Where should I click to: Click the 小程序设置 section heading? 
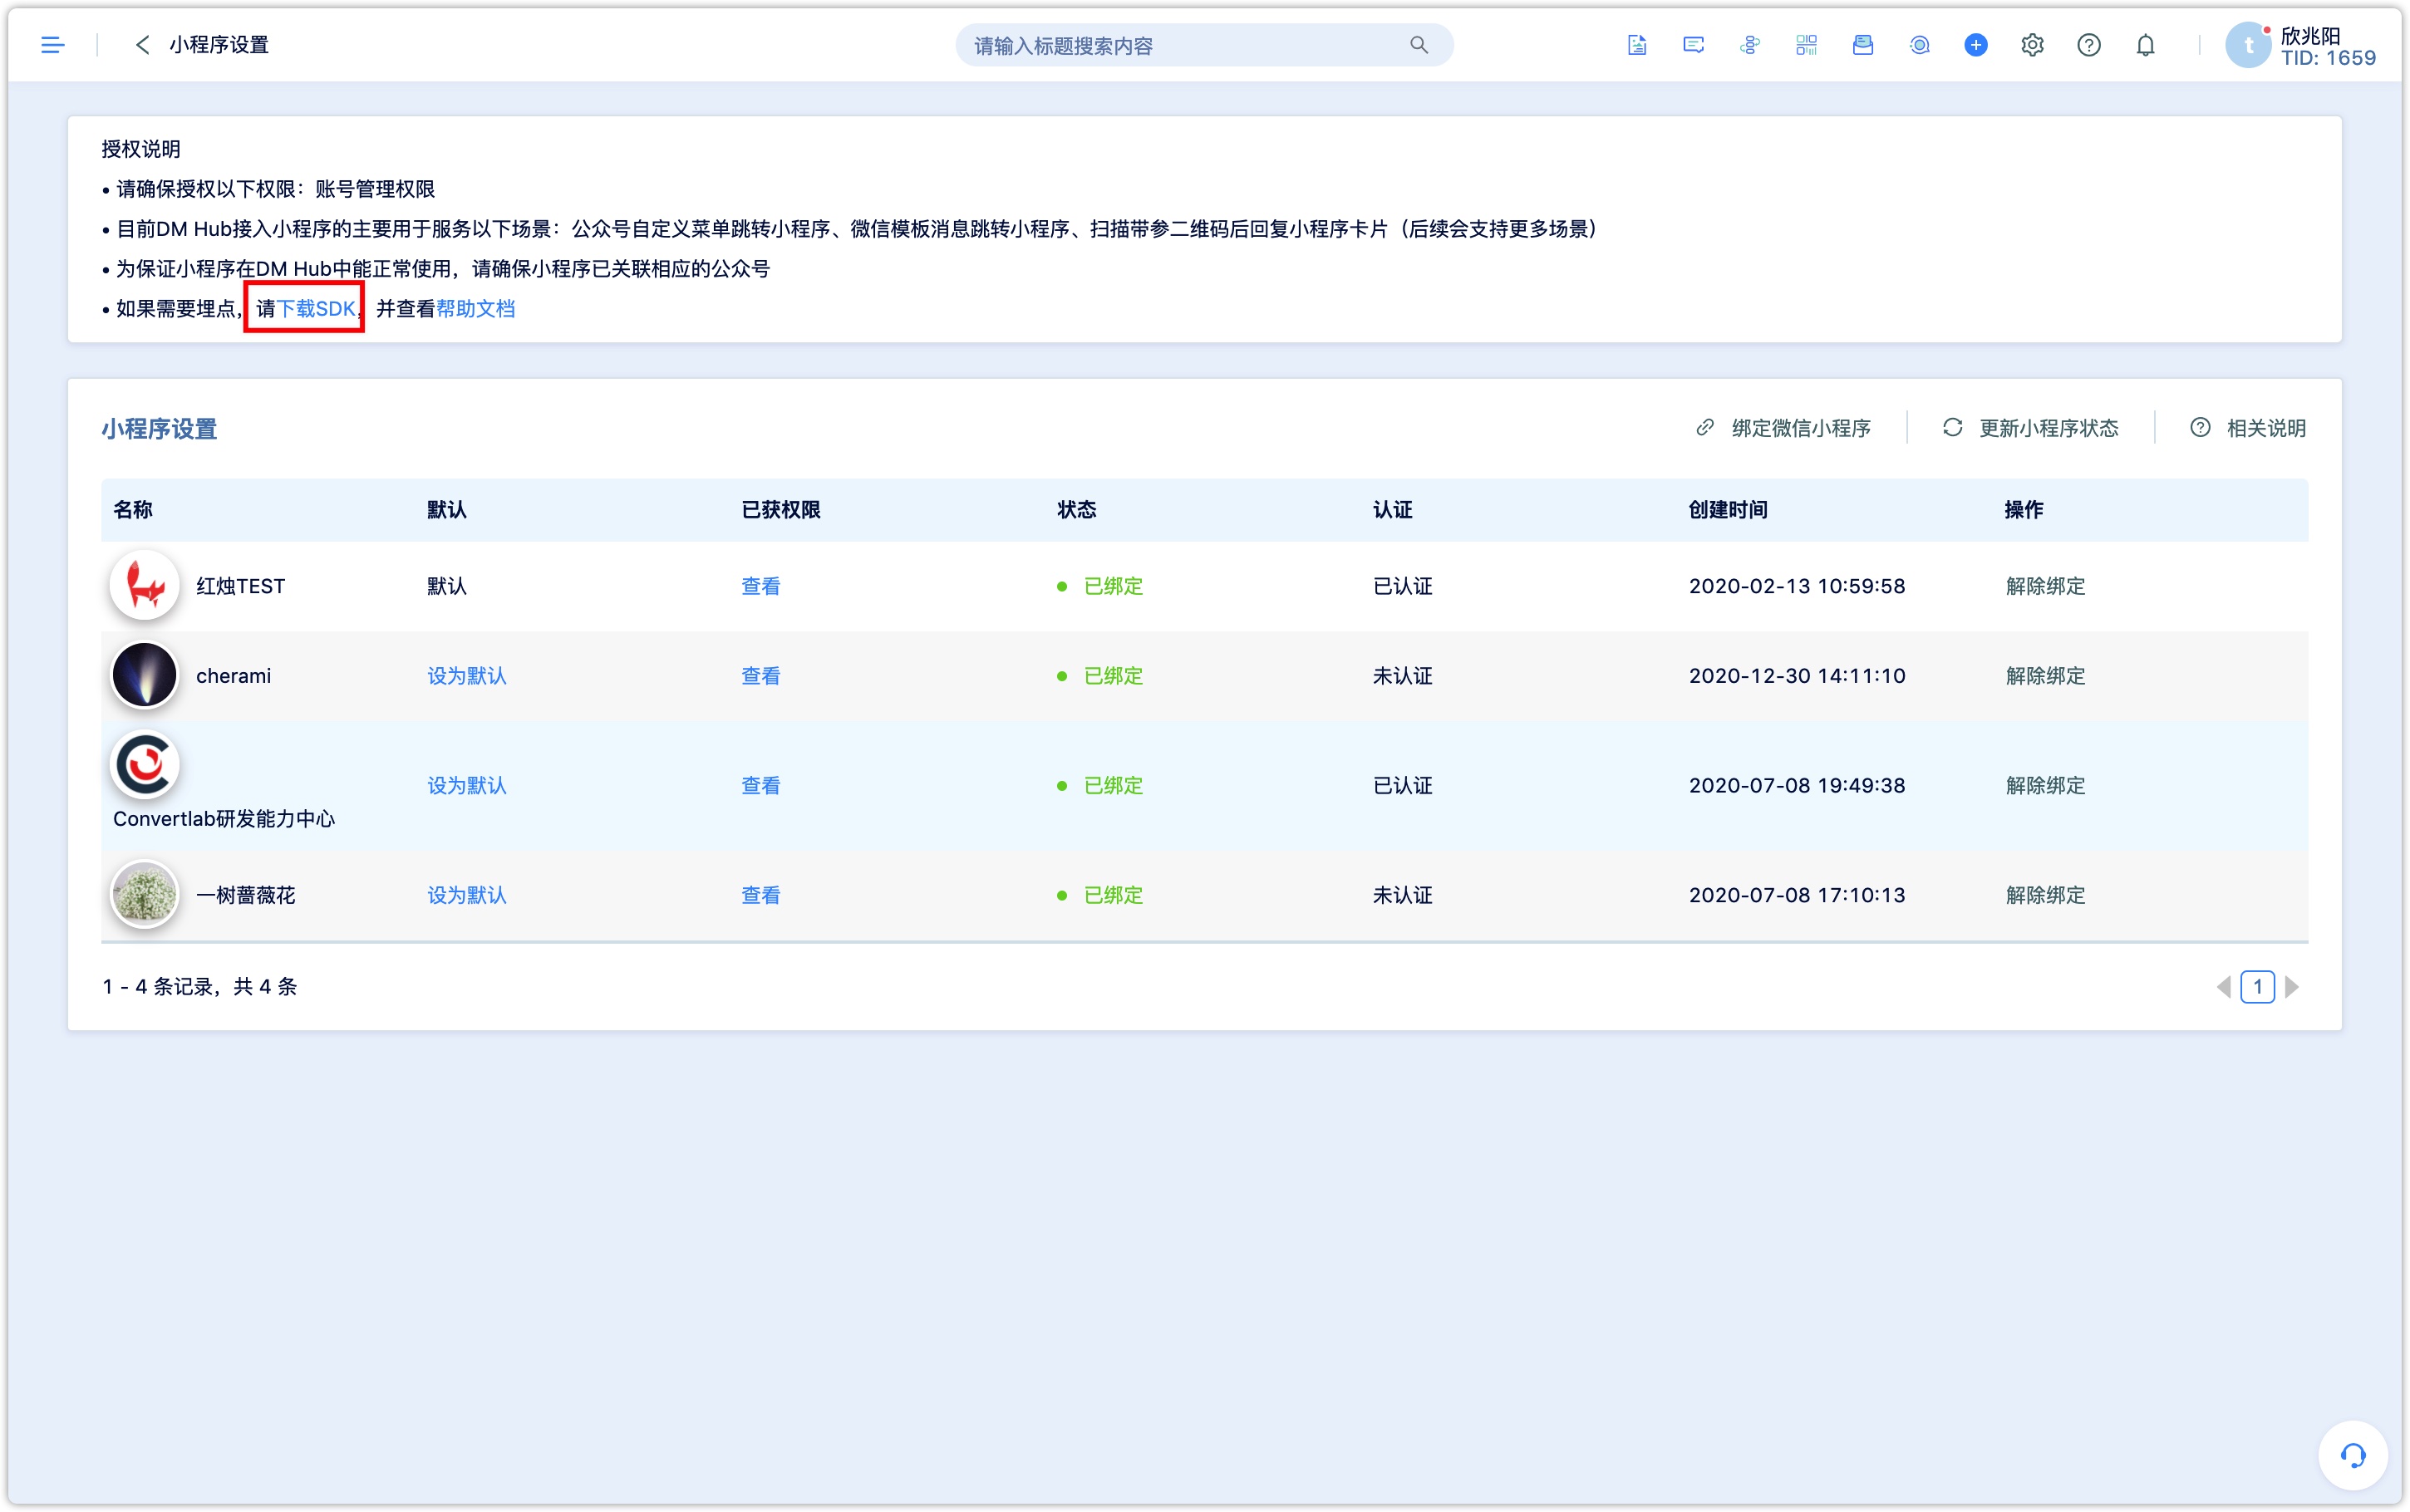[x=159, y=429]
